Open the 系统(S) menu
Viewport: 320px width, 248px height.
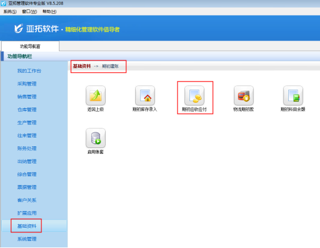[x=10, y=12]
